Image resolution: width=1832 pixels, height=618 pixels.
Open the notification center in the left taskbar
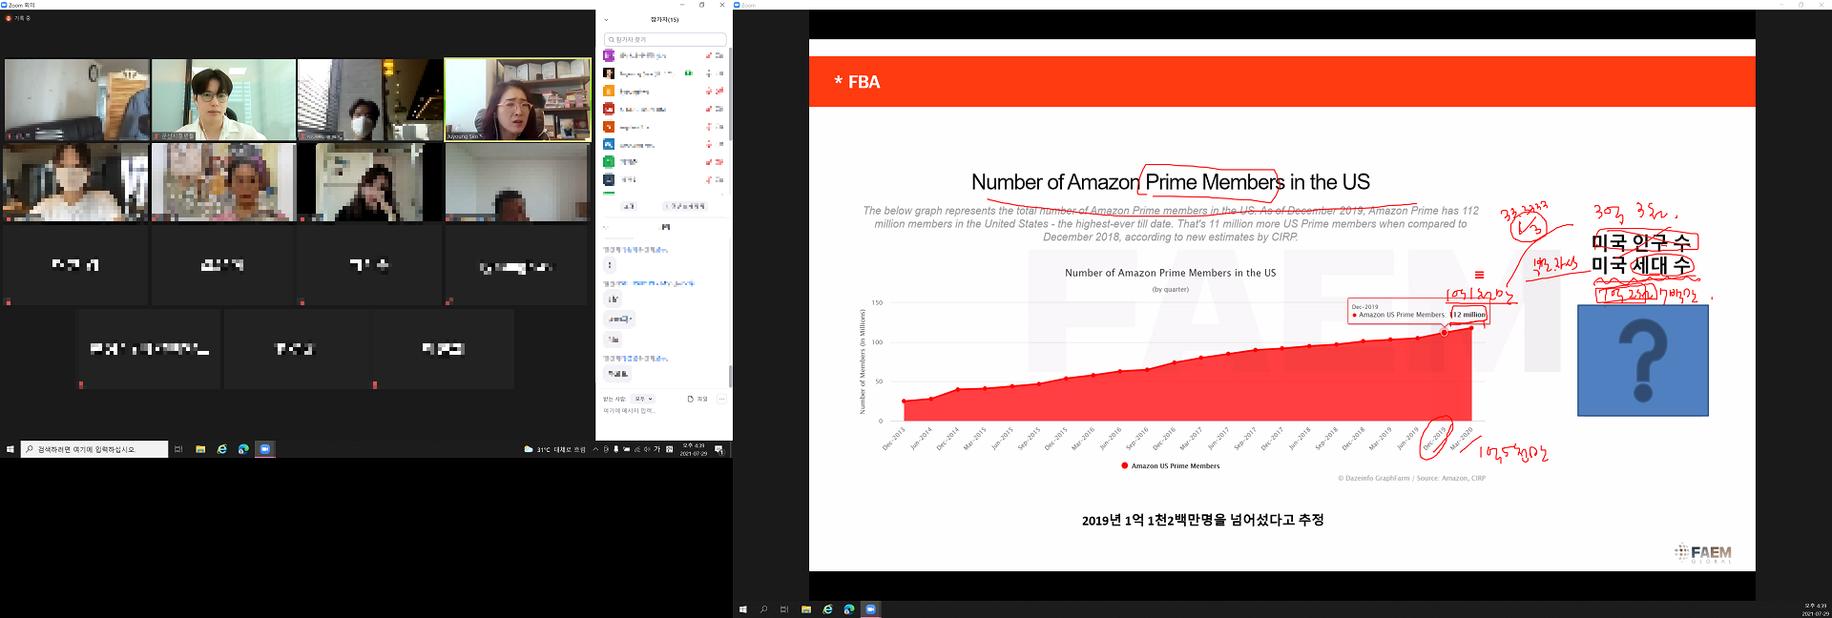click(718, 449)
